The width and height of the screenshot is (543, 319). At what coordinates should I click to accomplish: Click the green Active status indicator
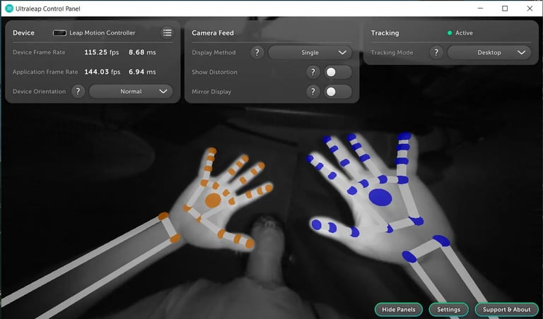pos(450,33)
